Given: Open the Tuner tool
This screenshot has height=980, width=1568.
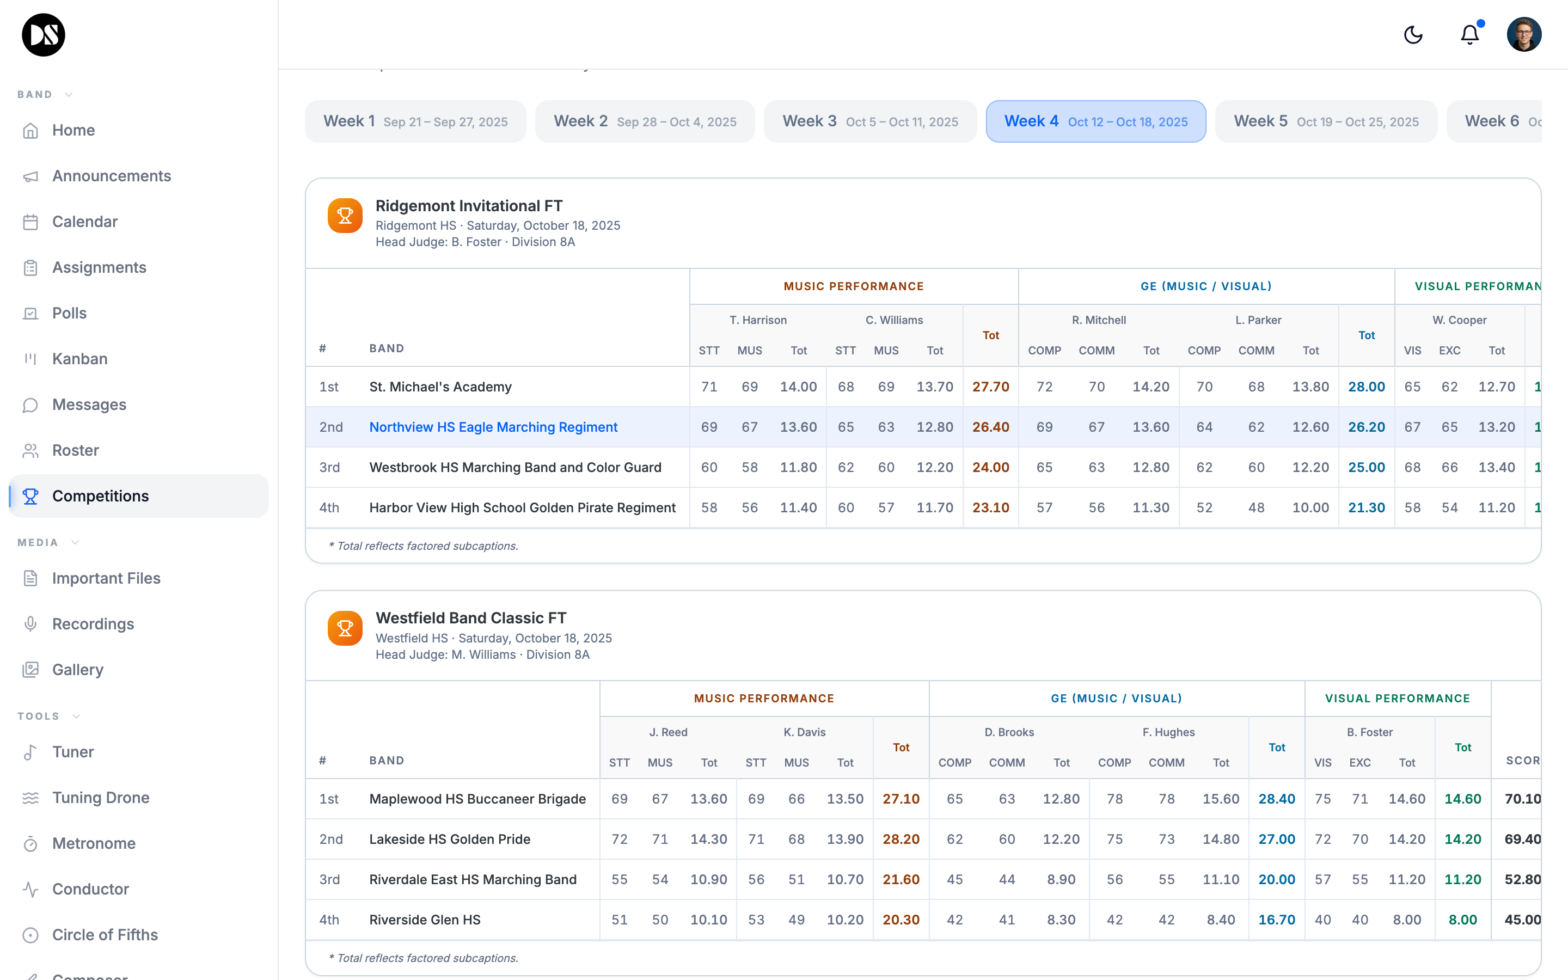Looking at the screenshot, I should pyautogui.click(x=72, y=752).
